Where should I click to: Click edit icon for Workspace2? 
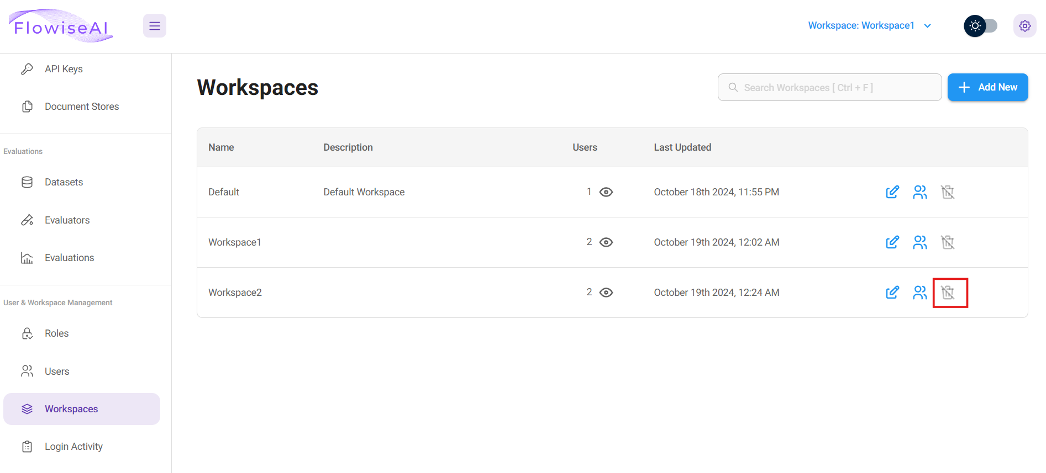(892, 293)
